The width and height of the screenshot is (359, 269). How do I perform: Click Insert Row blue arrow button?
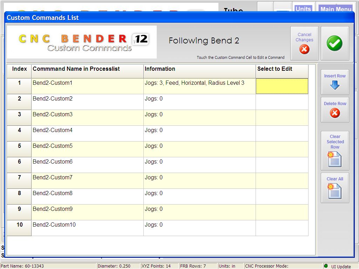[335, 82]
